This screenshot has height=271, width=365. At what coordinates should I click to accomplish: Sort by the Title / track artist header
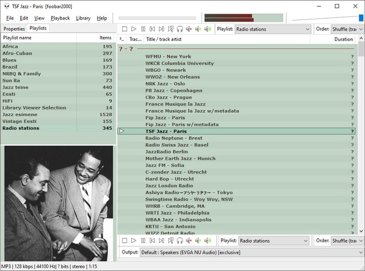[x=227, y=39]
